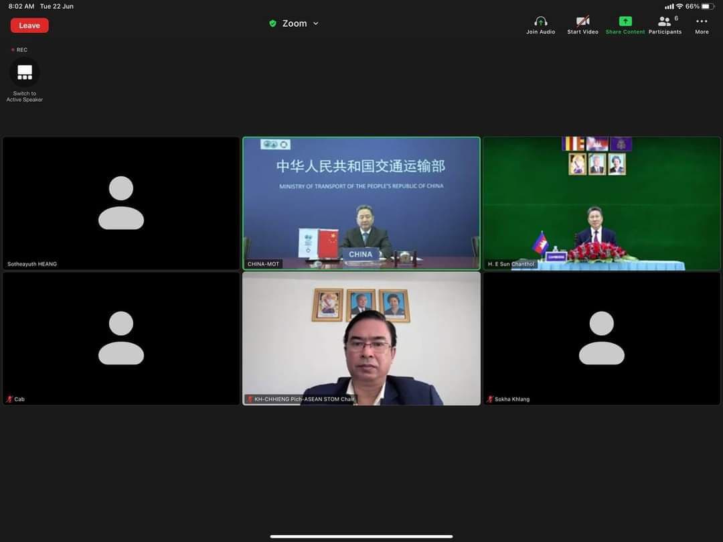Tap the Join Audio headphone icon

coord(540,21)
